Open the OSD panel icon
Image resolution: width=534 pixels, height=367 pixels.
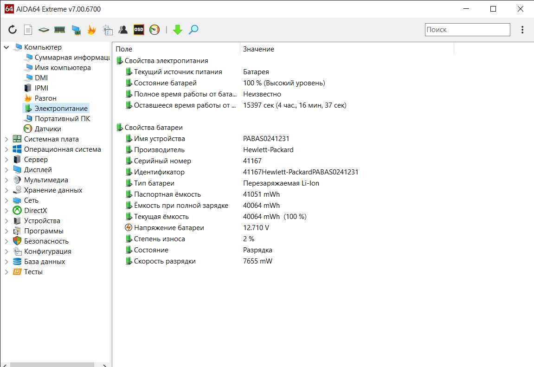pos(139,30)
